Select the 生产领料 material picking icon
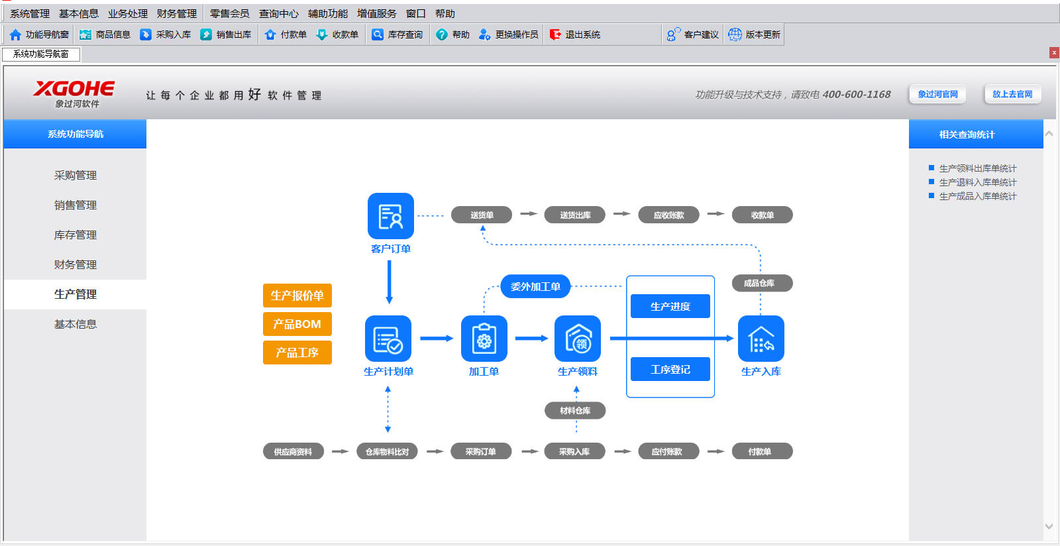 coord(577,339)
